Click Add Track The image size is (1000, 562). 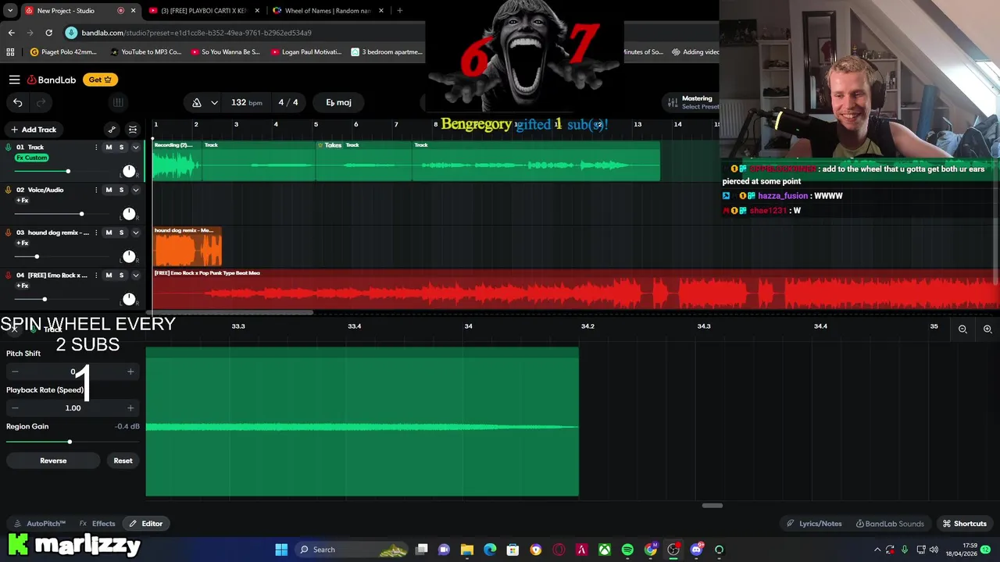tap(33, 130)
